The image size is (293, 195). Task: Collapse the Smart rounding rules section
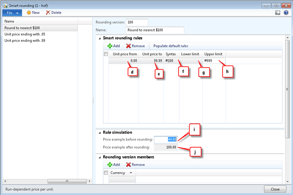coord(99,37)
